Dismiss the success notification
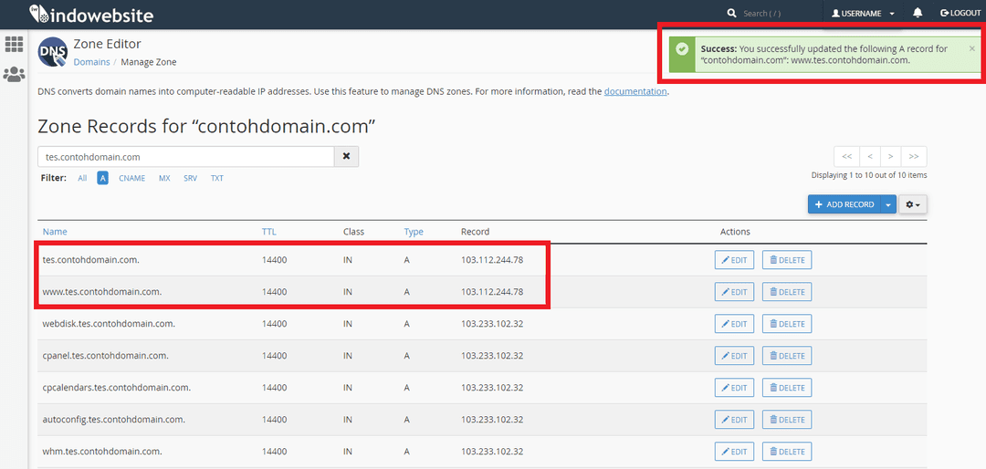 coord(972,47)
